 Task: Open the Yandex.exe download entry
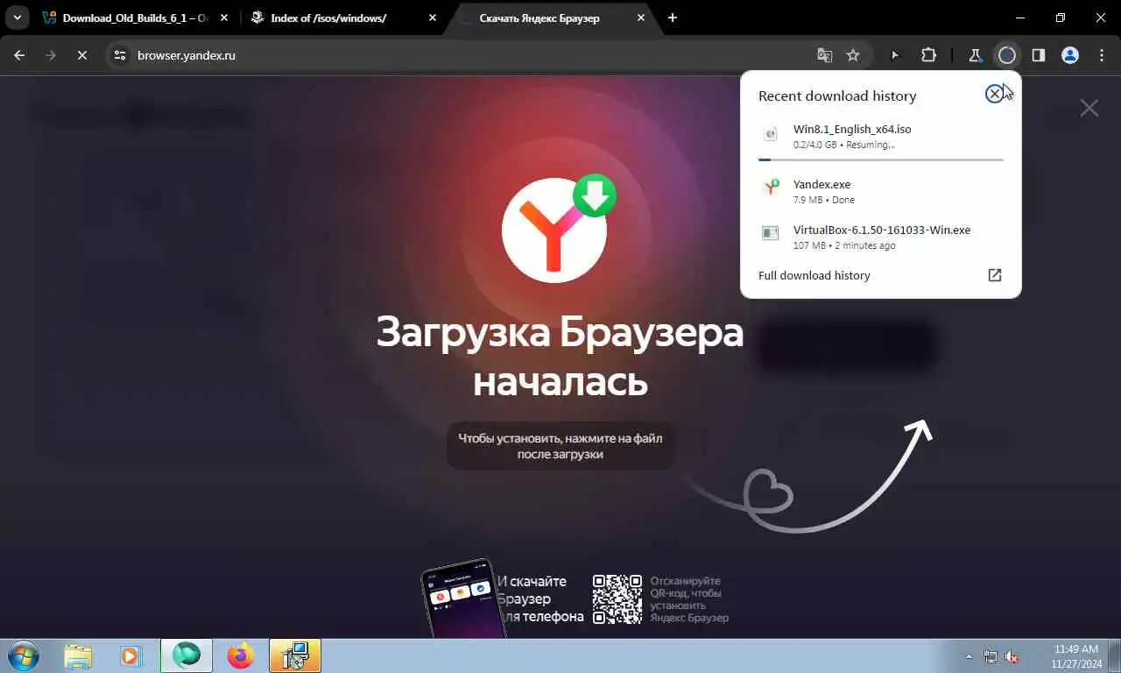click(x=880, y=191)
